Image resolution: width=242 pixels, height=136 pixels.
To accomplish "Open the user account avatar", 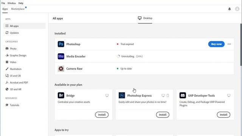I will tap(237, 9).
